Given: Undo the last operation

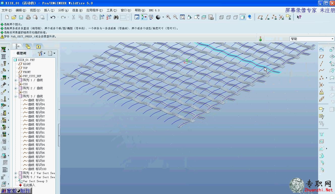Looking at the screenshot, I should click(53, 17).
